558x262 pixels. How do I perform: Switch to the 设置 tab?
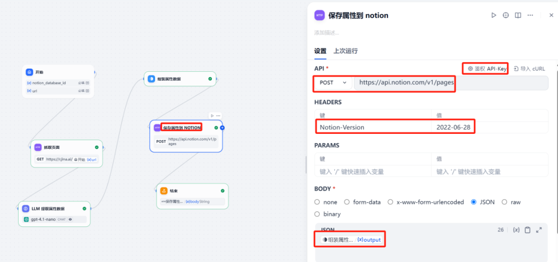(320, 51)
